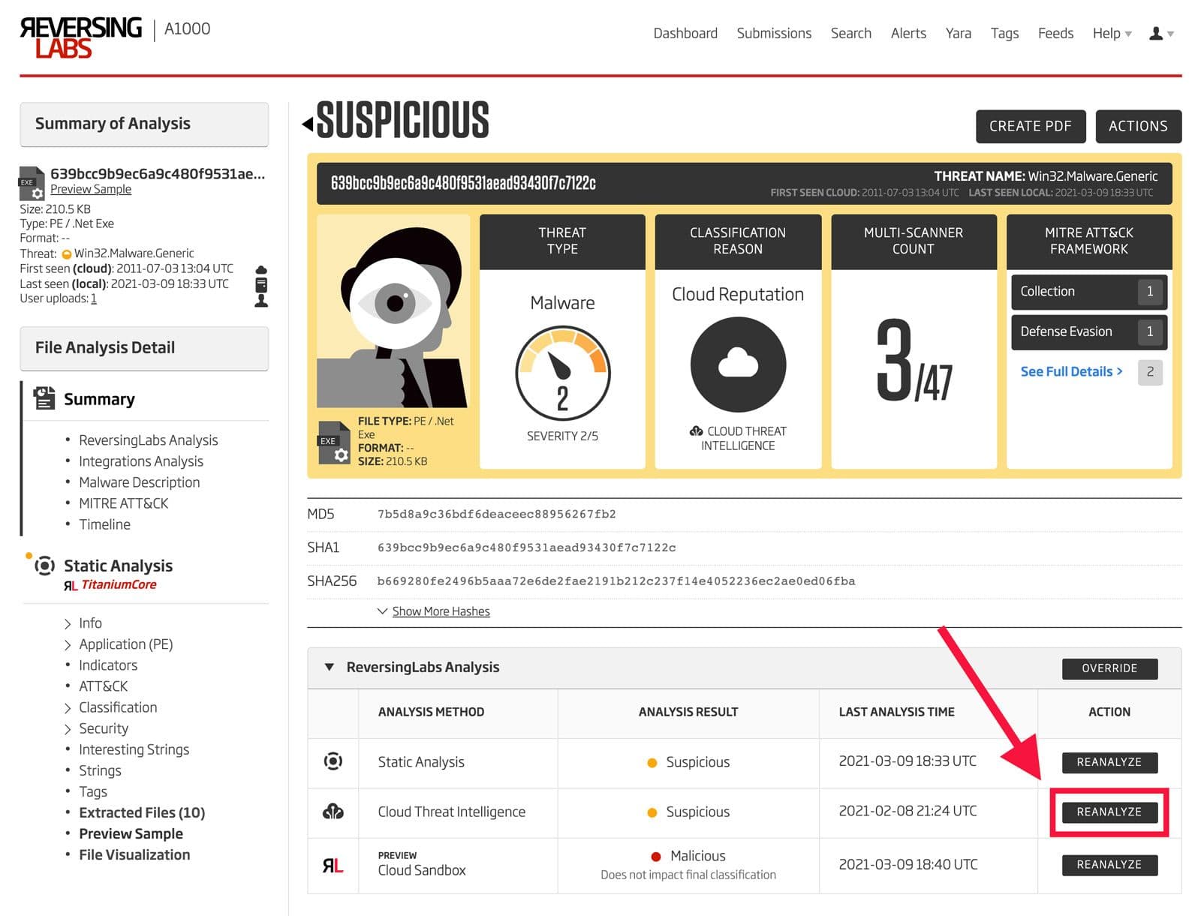Click the User uploads count link

(x=94, y=299)
